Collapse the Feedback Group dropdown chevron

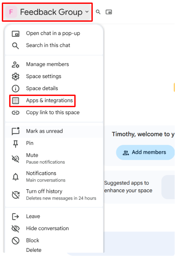87,12
